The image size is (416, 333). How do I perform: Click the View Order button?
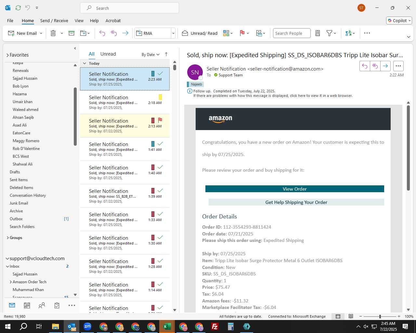[x=295, y=189]
